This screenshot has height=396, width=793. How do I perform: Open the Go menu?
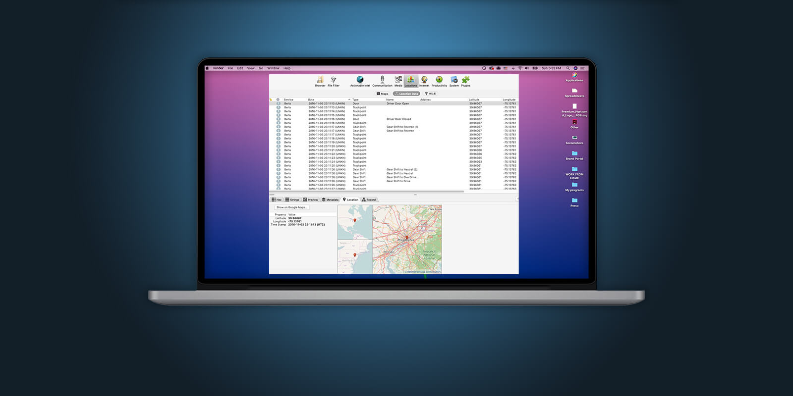tap(261, 68)
